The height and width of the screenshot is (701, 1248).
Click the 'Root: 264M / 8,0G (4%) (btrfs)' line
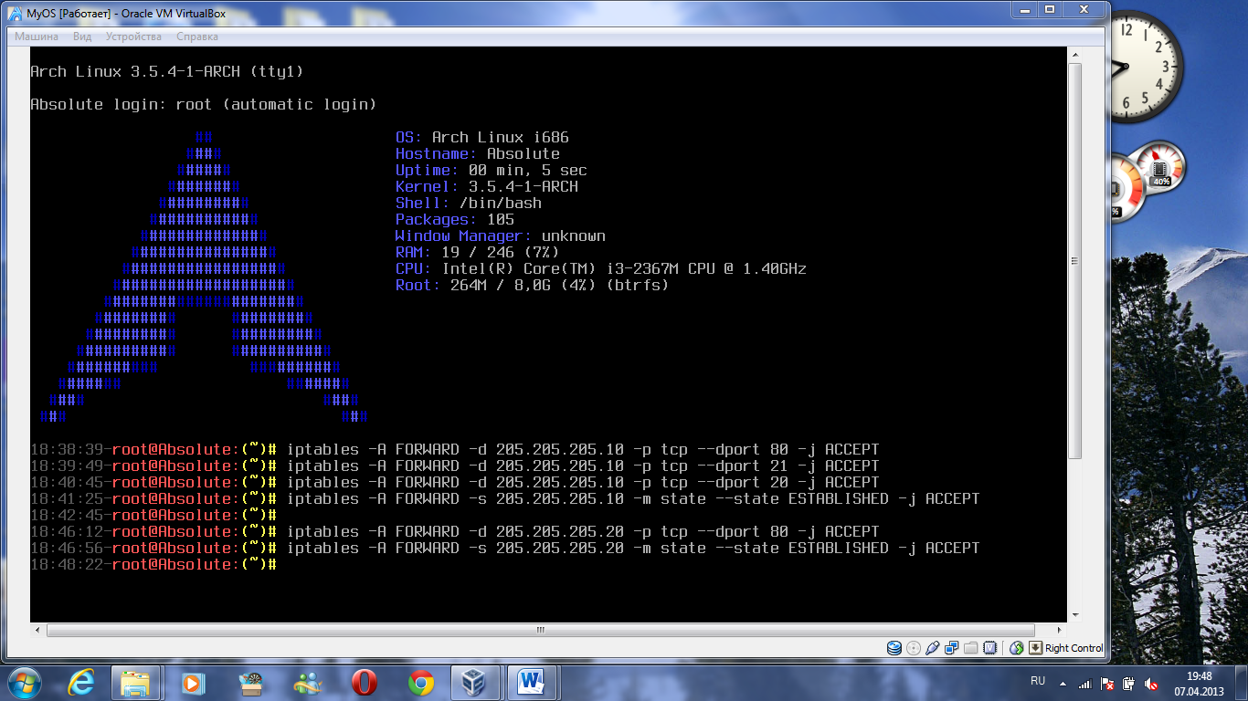tap(533, 285)
